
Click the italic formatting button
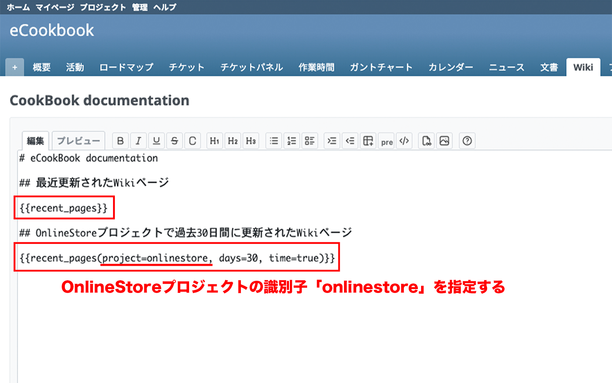[139, 141]
